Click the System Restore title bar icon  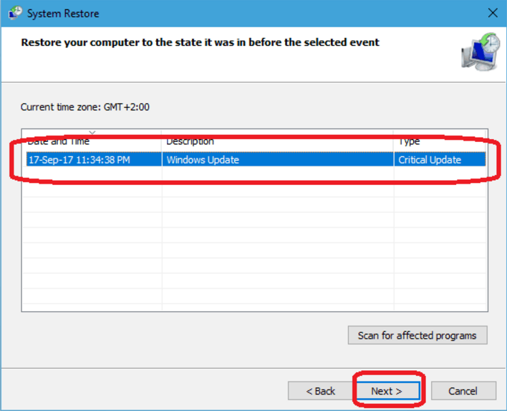[x=15, y=14]
